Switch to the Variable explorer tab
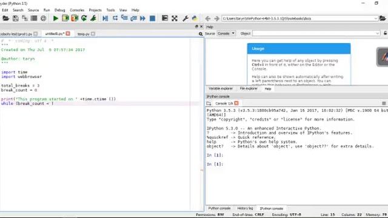Image resolution: width=388 pixels, height=218 pixels. tap(221, 88)
